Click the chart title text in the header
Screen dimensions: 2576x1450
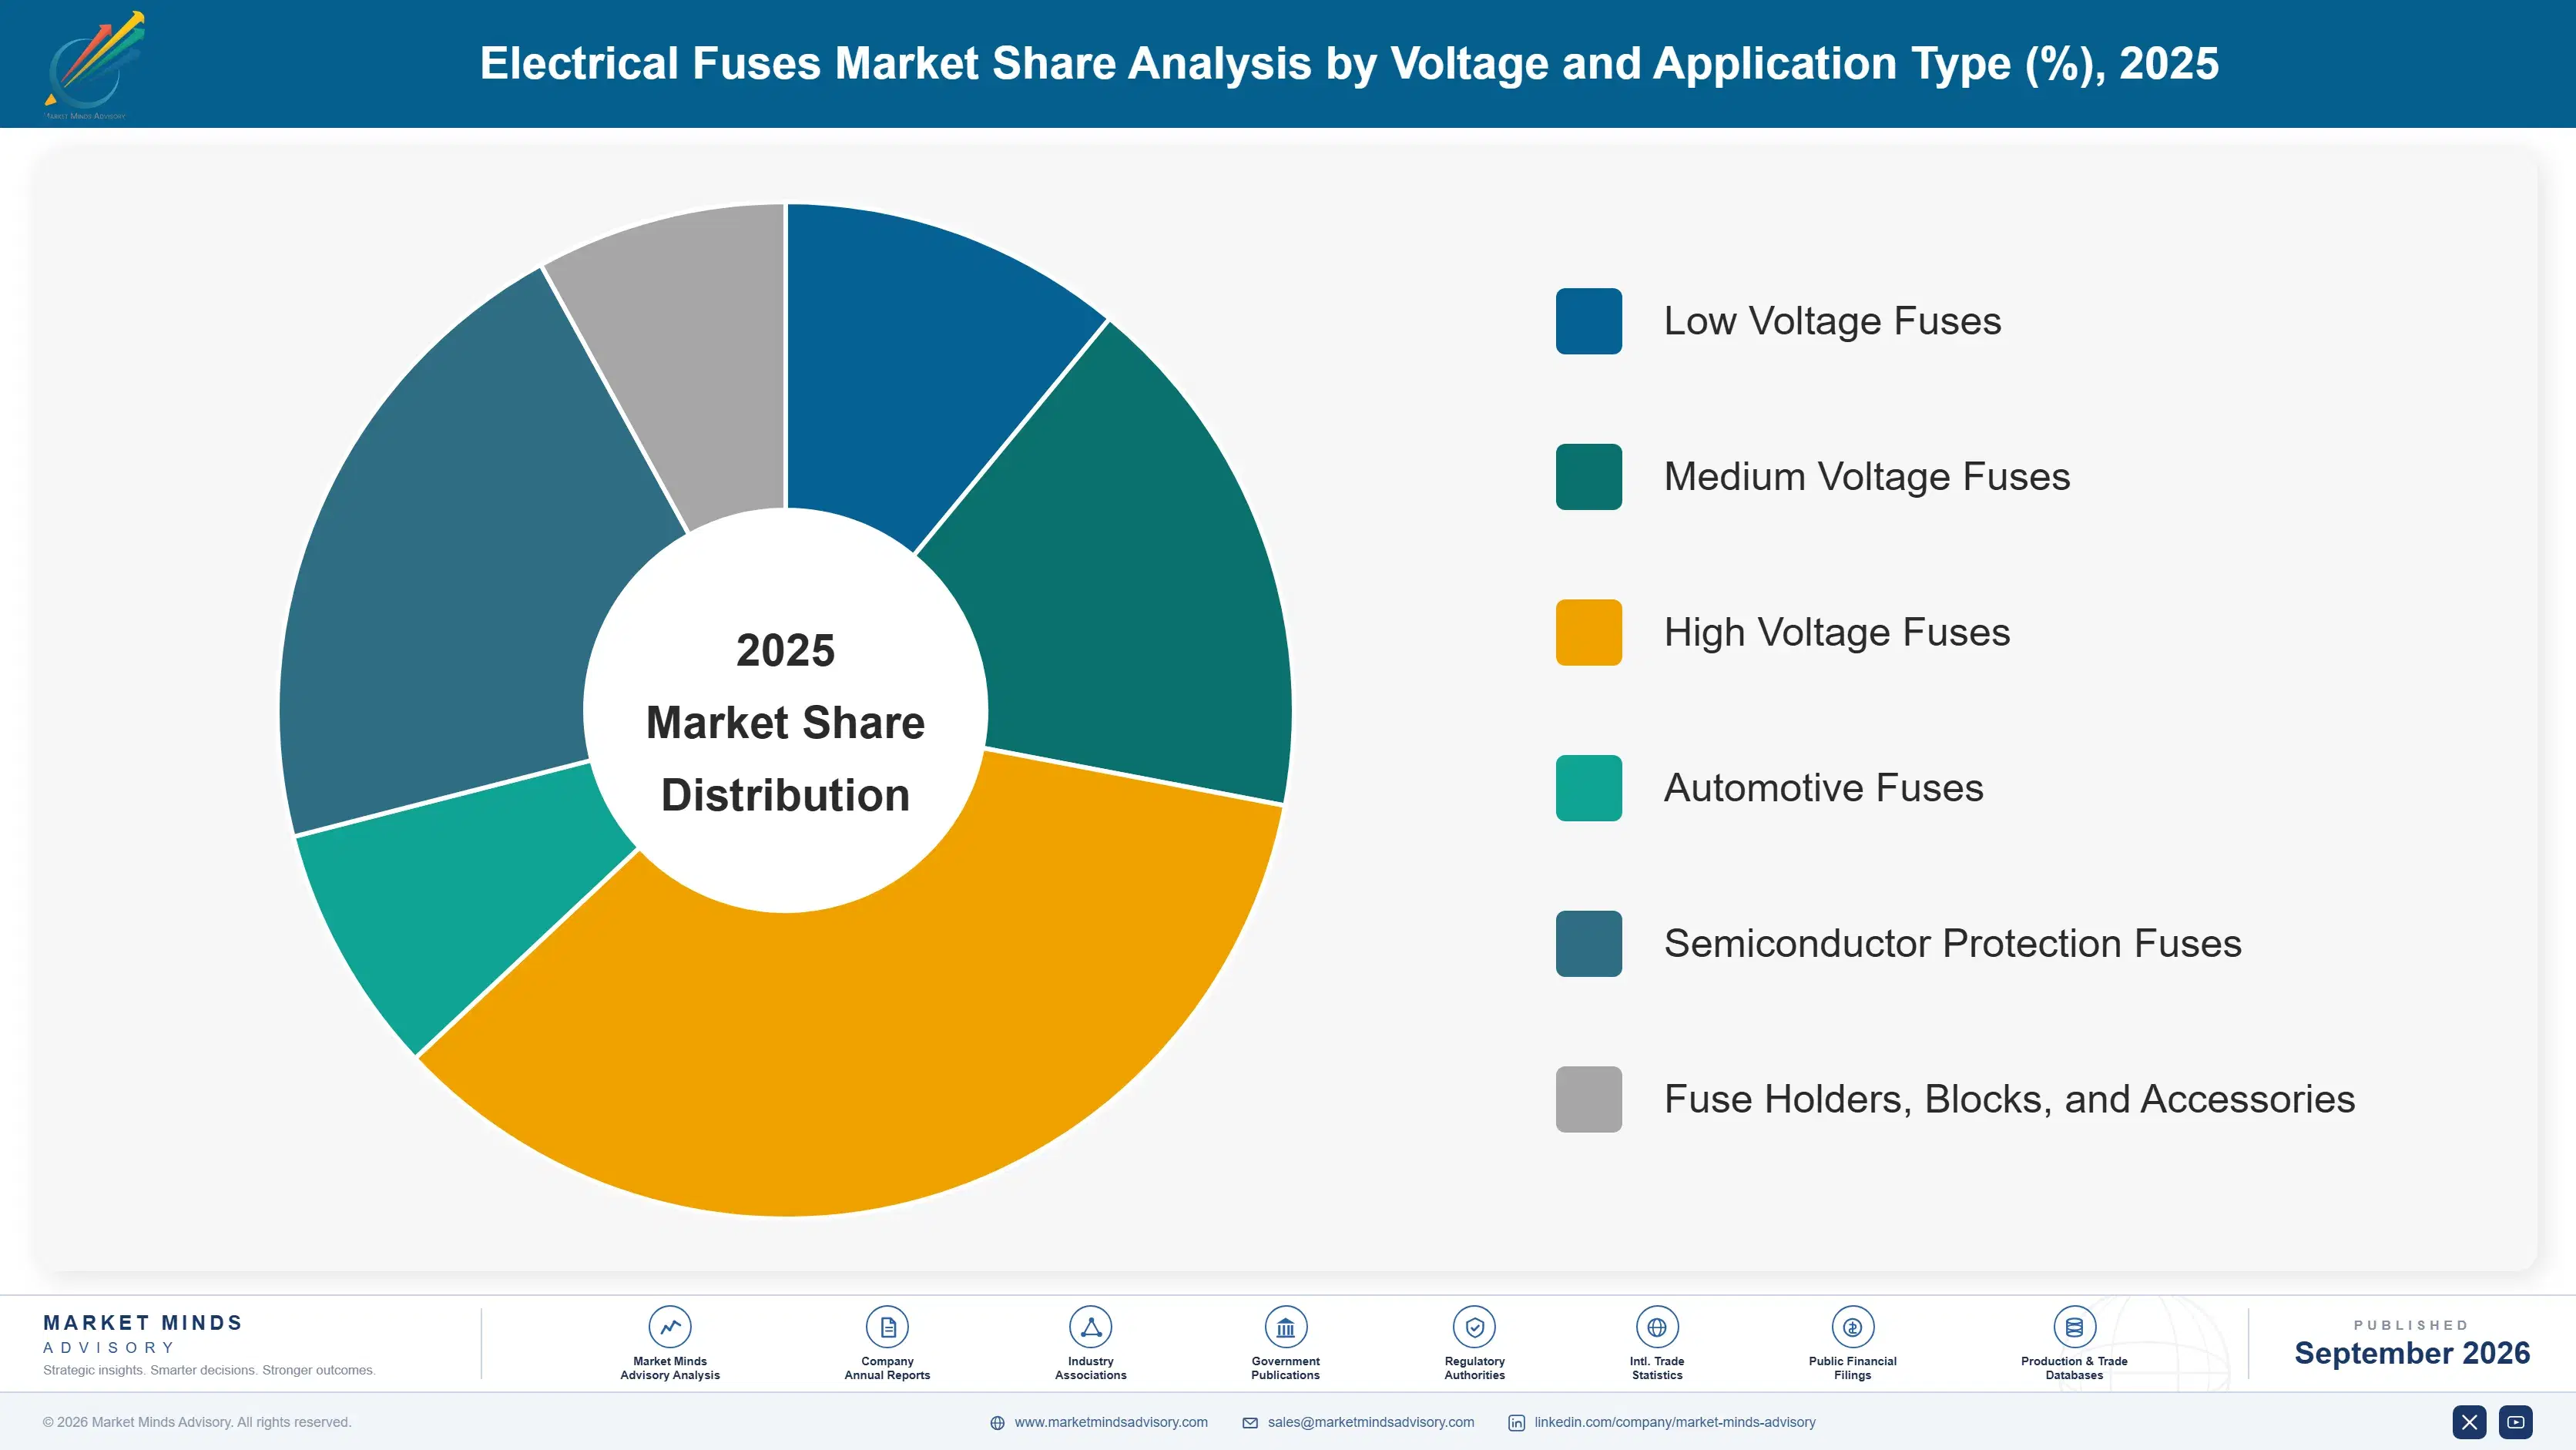(x=1349, y=63)
